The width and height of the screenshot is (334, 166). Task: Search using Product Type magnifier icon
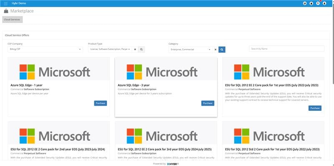click(141, 49)
